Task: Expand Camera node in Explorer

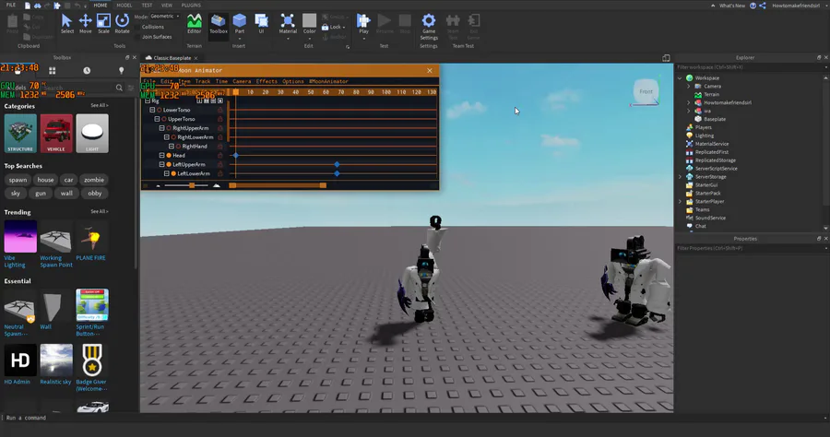Action: click(x=689, y=87)
